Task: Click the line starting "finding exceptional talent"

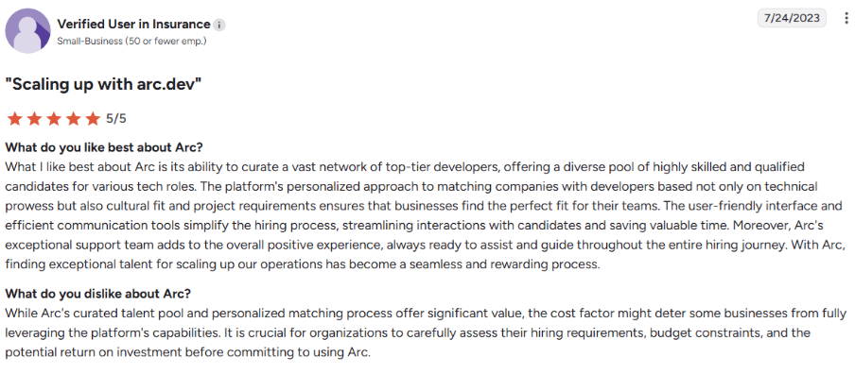Action: 303,265
